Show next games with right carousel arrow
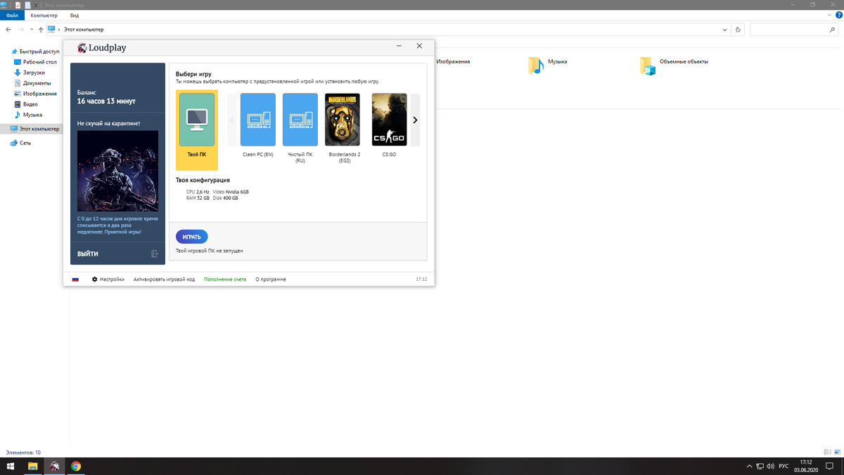 click(415, 120)
